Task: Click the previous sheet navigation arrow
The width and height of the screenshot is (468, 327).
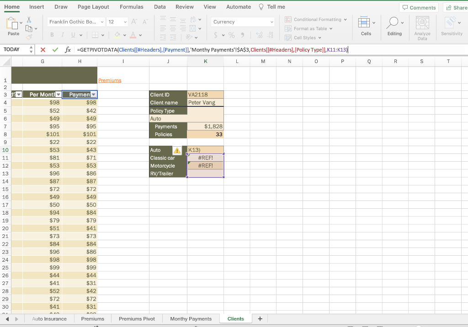Action: point(7,319)
